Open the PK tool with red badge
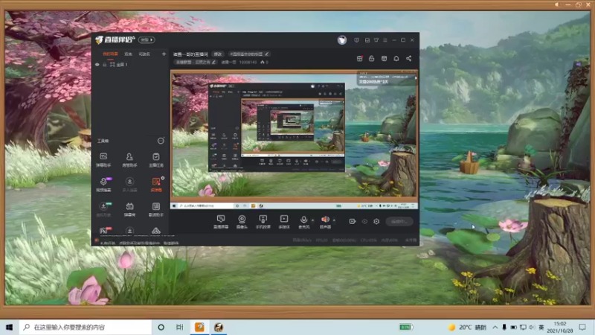This screenshot has height=335, width=595. [104, 230]
